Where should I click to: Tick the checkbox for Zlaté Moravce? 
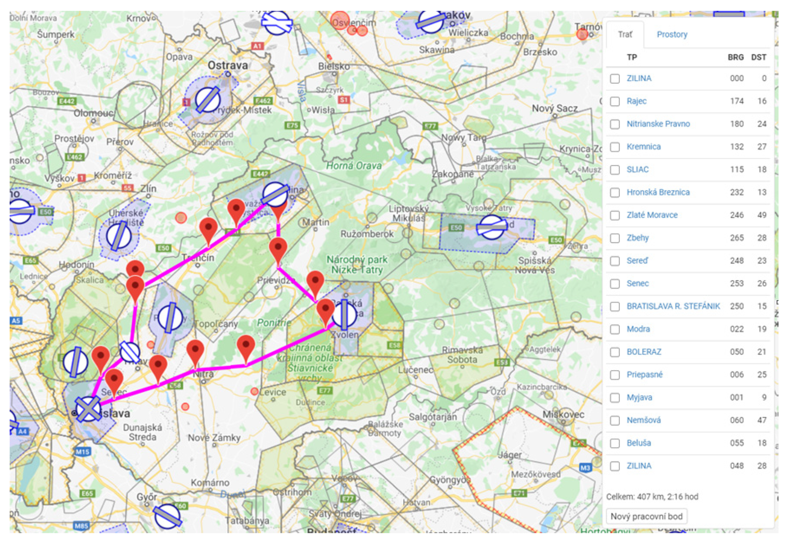615,215
